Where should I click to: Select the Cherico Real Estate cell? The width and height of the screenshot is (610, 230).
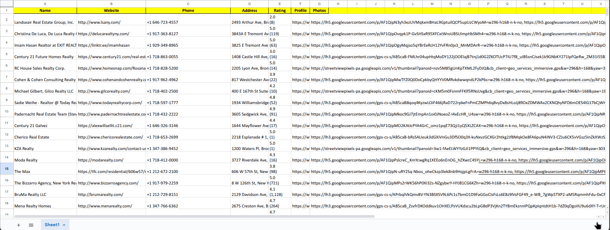pos(45,134)
